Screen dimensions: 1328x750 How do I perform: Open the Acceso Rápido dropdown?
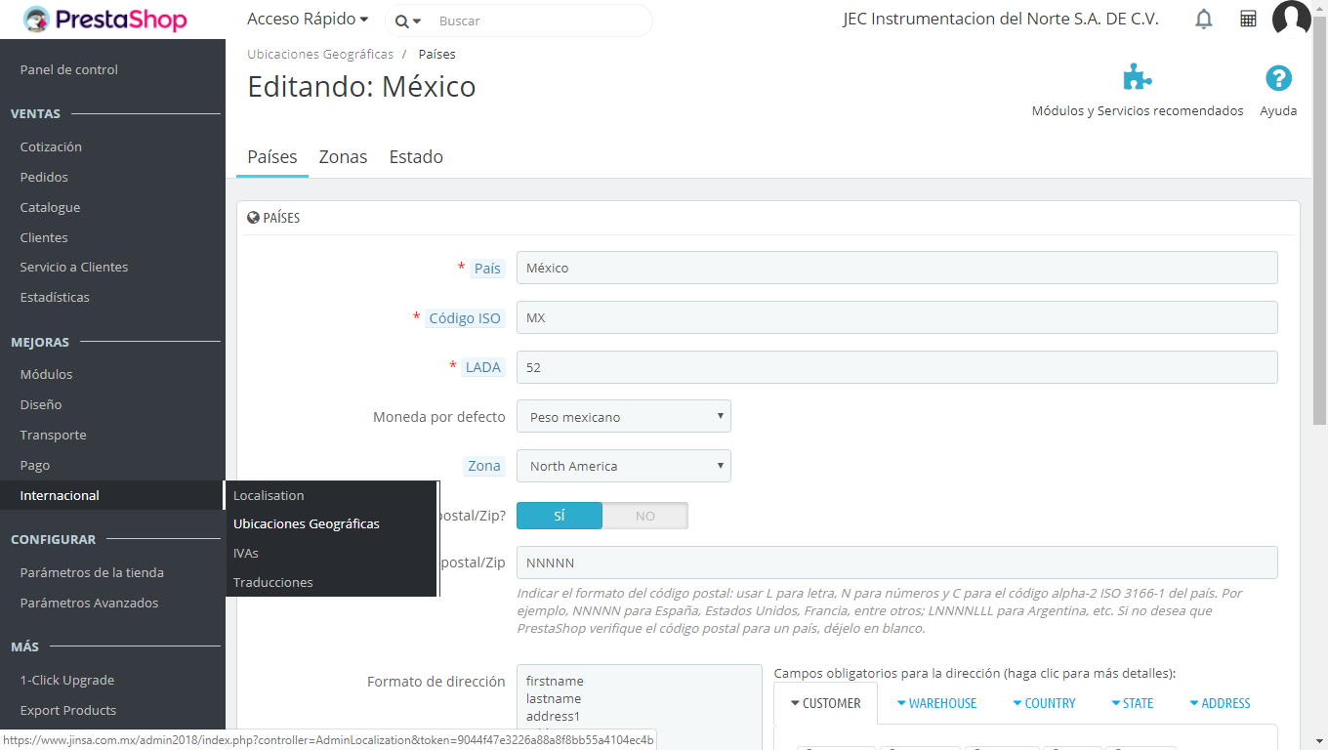pos(308,20)
